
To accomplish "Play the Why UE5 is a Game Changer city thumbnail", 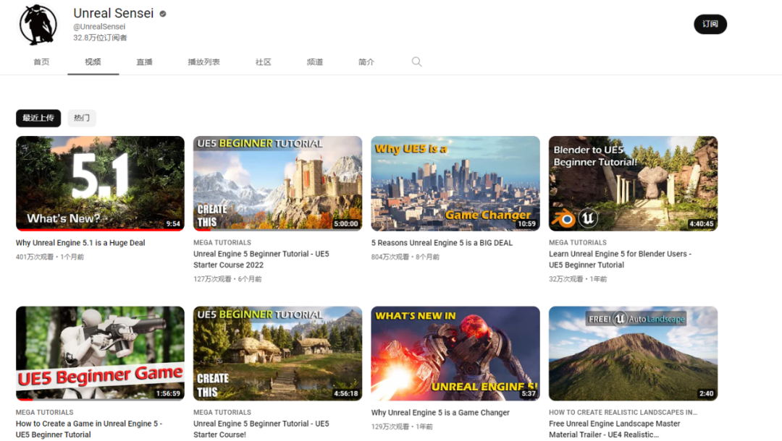I will (x=455, y=183).
